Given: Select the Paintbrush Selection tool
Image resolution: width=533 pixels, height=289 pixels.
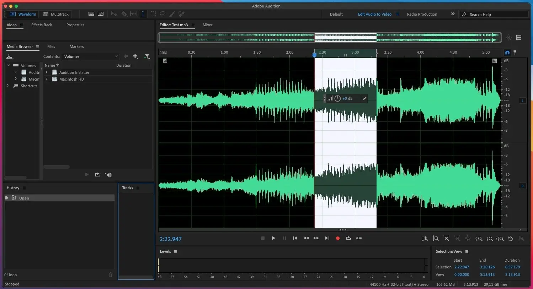Looking at the screenshot, I should pyautogui.click(x=172, y=14).
